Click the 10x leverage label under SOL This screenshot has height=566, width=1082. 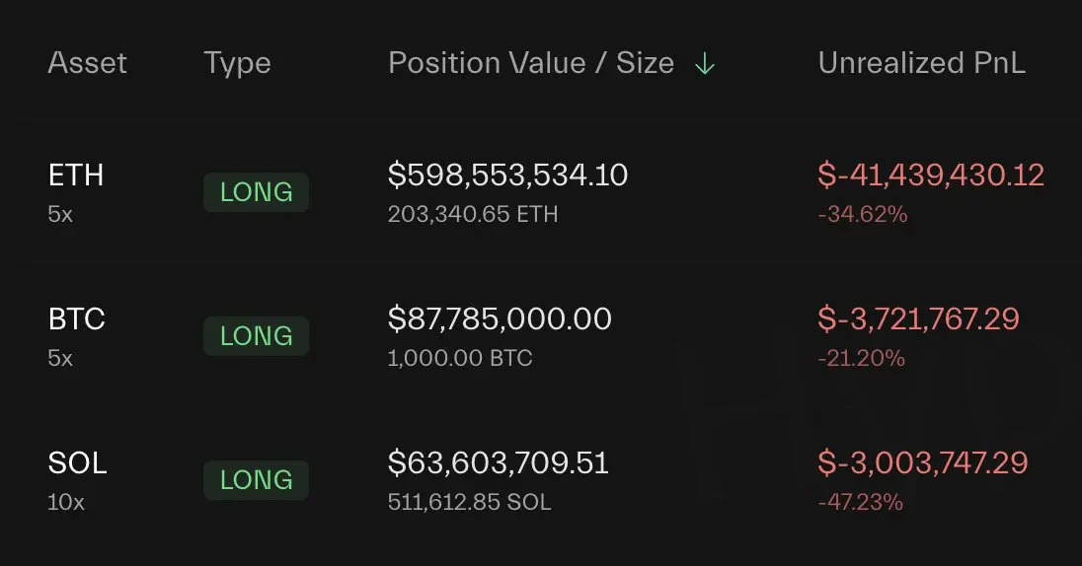(x=66, y=502)
